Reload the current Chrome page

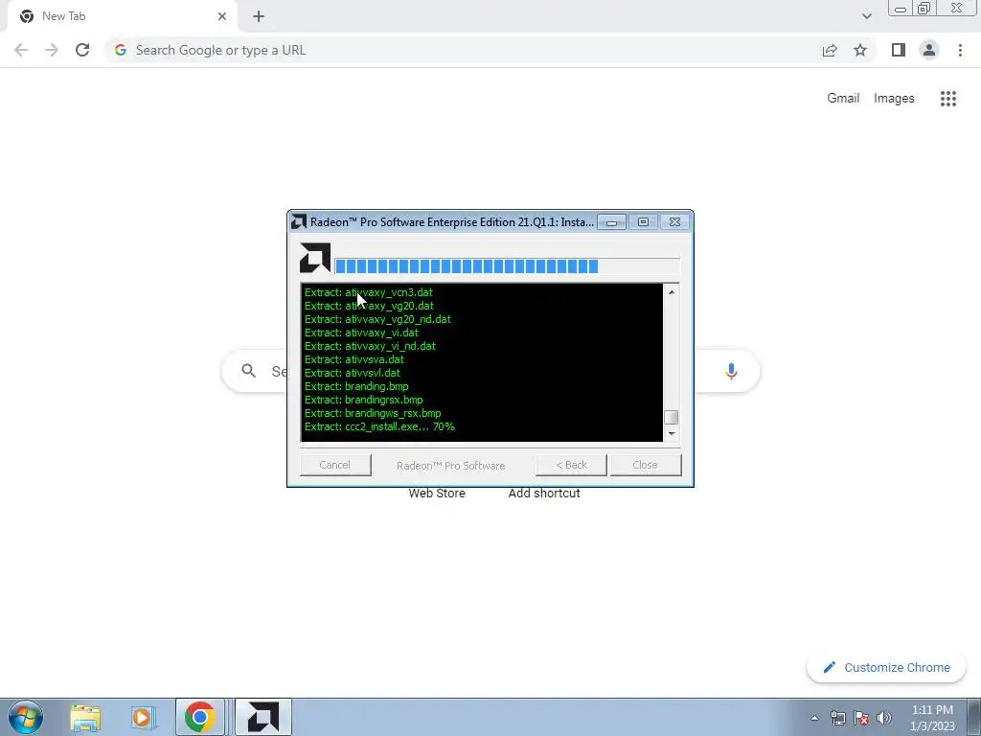(x=82, y=50)
